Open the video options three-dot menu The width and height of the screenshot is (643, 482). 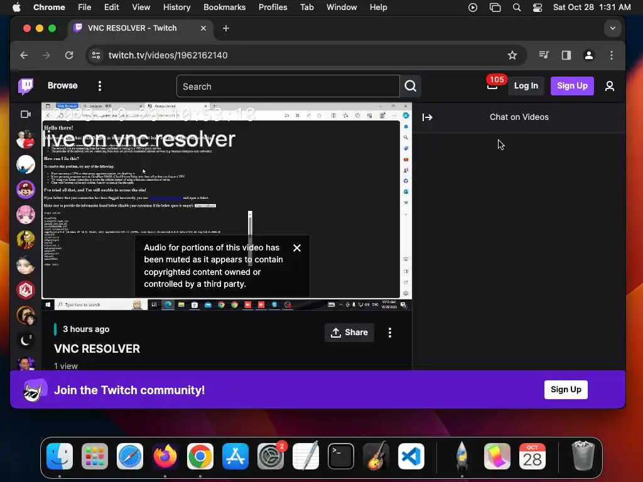pyautogui.click(x=389, y=333)
